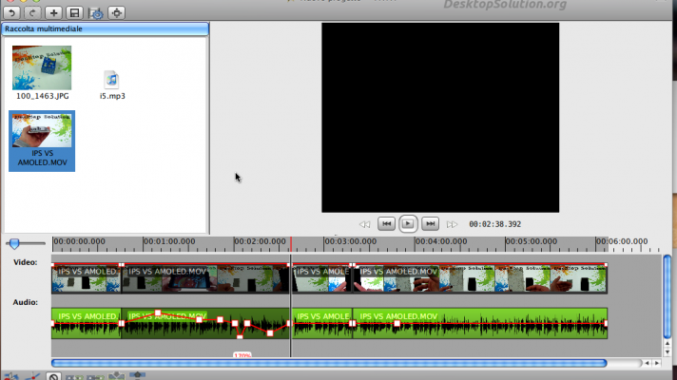Open the render project icon
The height and width of the screenshot is (380, 677).
[95, 12]
